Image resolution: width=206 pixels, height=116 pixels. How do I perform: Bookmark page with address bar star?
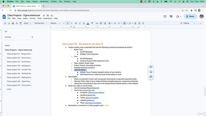(x=187, y=10)
